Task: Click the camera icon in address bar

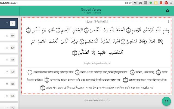Action: pyautogui.click(x=126, y=3)
